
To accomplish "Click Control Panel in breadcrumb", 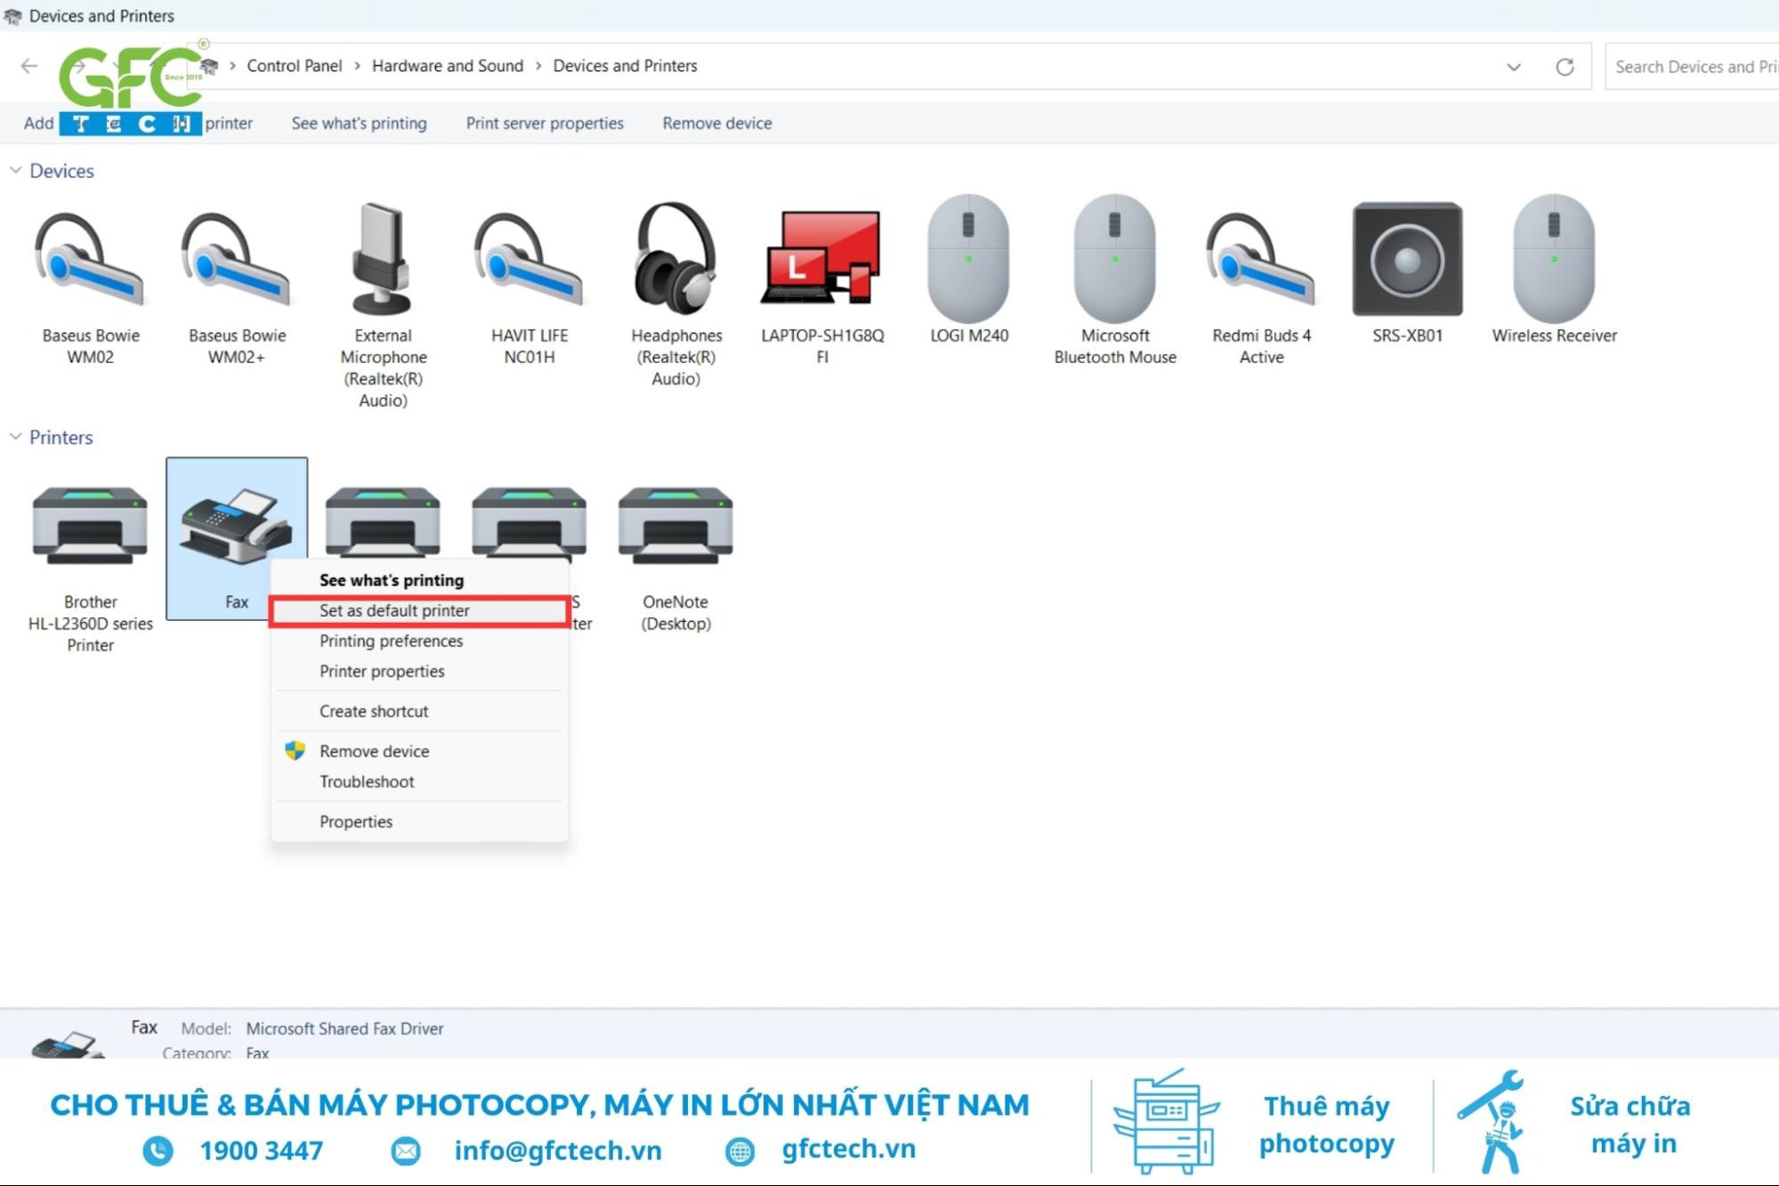I will pyautogui.click(x=295, y=66).
